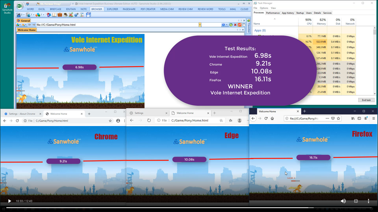Open the video player more options menu
378x212 pixels.
(x=369, y=201)
